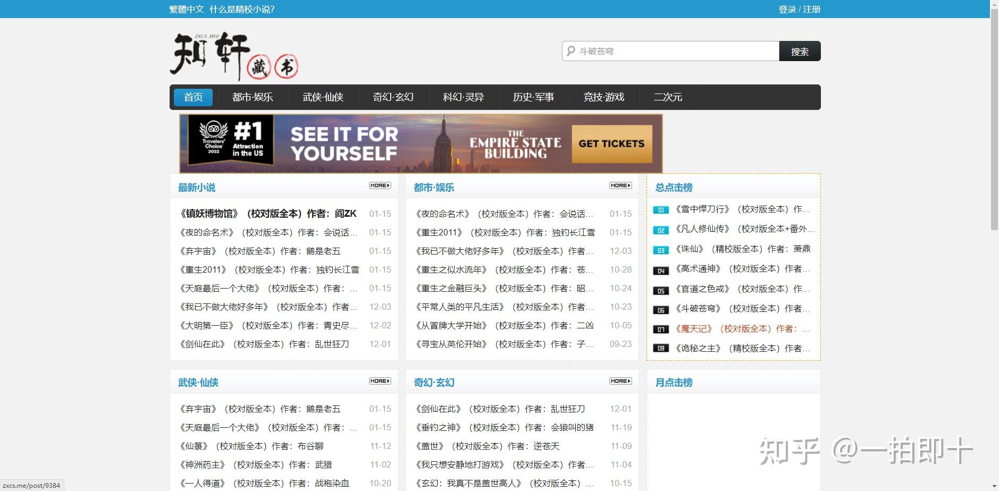Click rank badge 04 beside 高术通神

pos(661,270)
